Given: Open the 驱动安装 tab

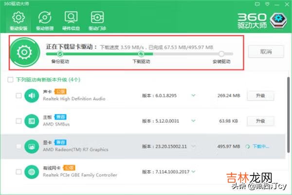Looking at the screenshot, I should 18,21.
